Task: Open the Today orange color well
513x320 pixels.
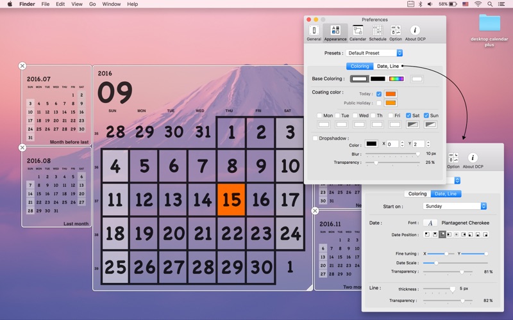Action: (391, 94)
